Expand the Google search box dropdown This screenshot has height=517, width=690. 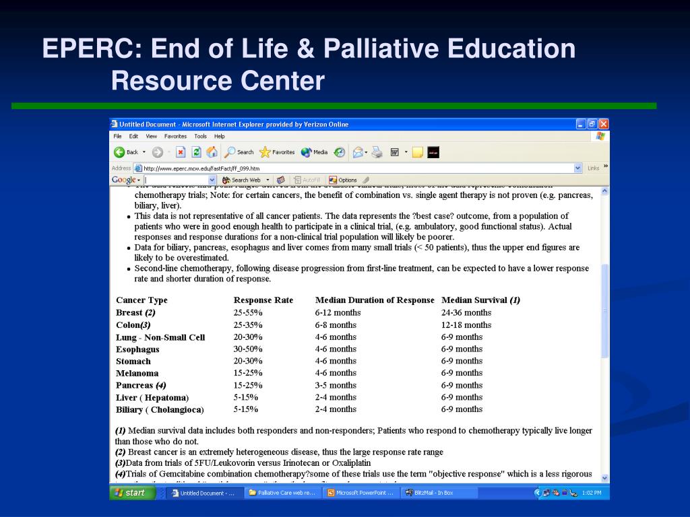(x=212, y=180)
